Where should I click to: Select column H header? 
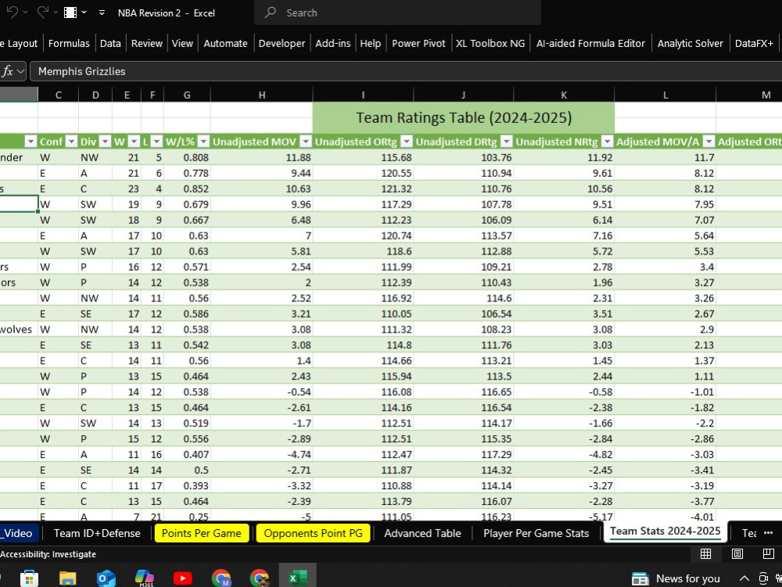261,95
